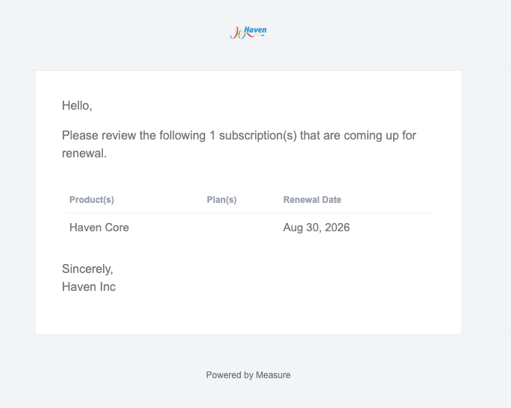This screenshot has width=511, height=408.
Task: Click the word Measure in the footer
Action: [273, 375]
